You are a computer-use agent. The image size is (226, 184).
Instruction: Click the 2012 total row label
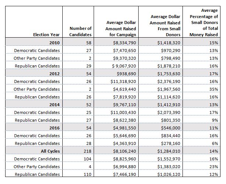(55, 74)
